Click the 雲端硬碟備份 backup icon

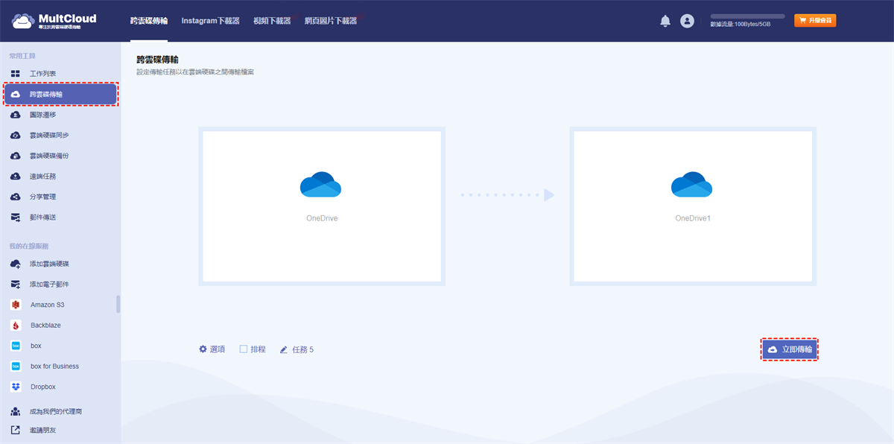click(x=16, y=156)
